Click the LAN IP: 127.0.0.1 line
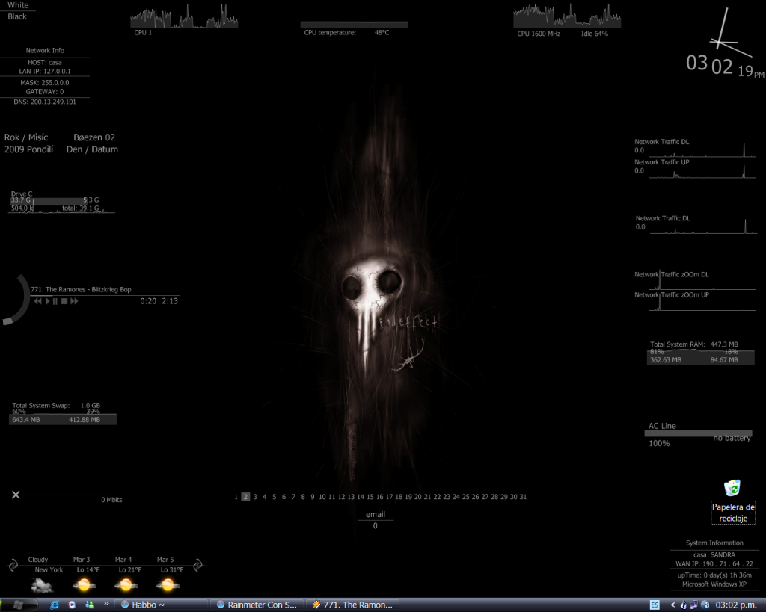 (x=45, y=71)
